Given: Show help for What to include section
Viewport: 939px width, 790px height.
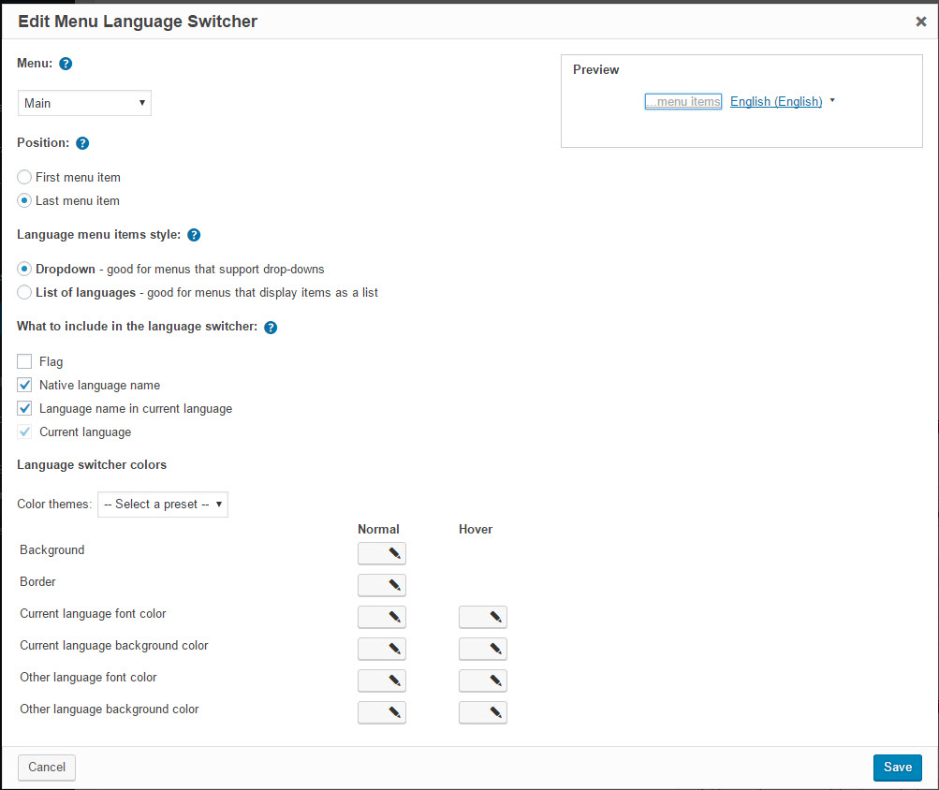Looking at the screenshot, I should coord(271,327).
